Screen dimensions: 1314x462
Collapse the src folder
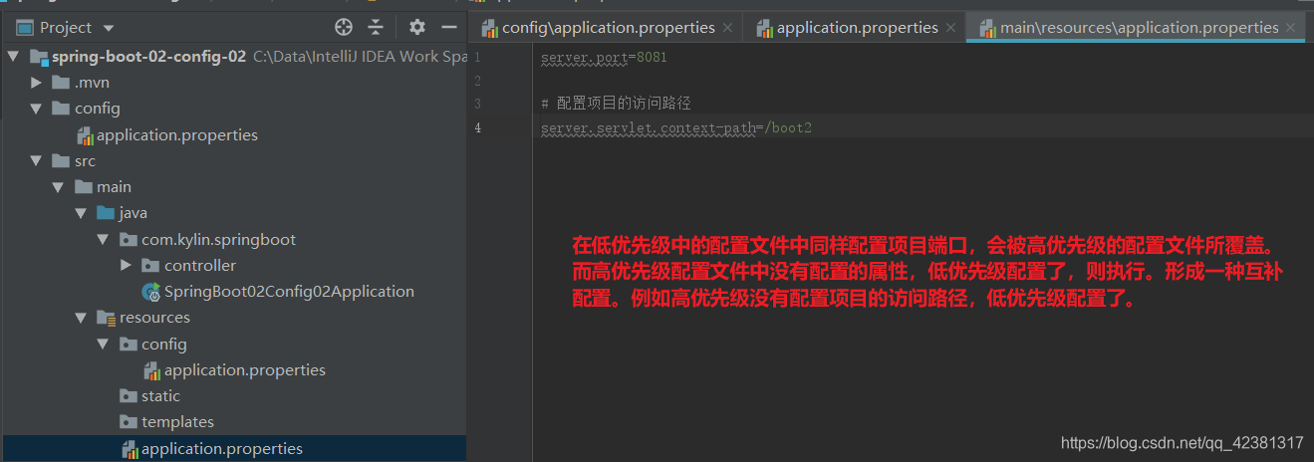pos(37,160)
